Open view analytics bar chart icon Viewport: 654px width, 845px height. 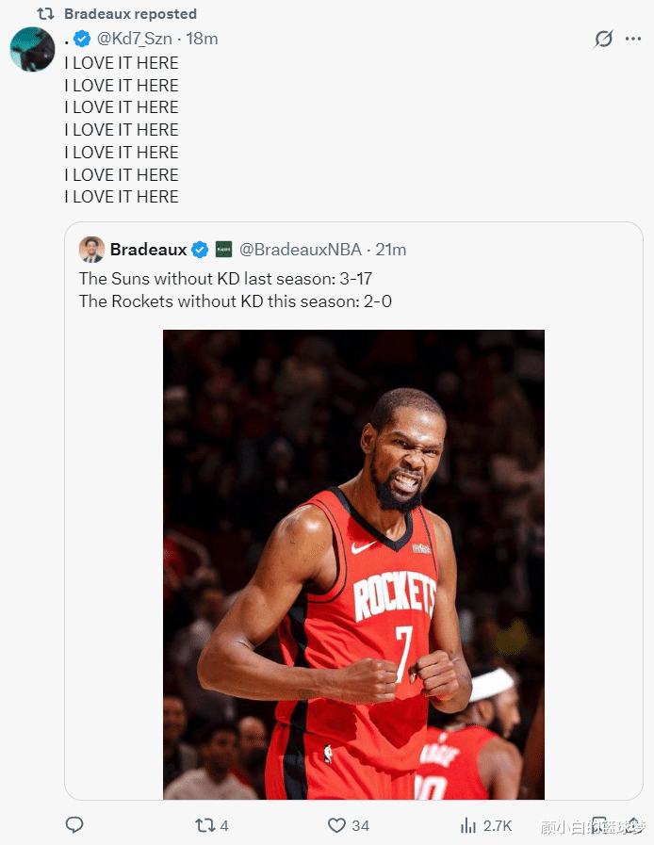[x=467, y=825]
